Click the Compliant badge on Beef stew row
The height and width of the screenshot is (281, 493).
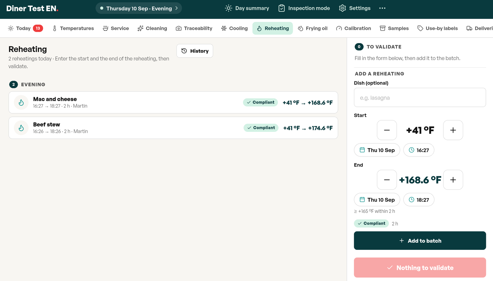point(261,128)
